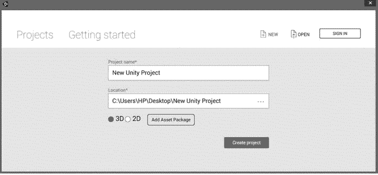The height and width of the screenshot is (175, 378).
Task: Click the Unity logo in title bar
Action: tap(5, 4)
